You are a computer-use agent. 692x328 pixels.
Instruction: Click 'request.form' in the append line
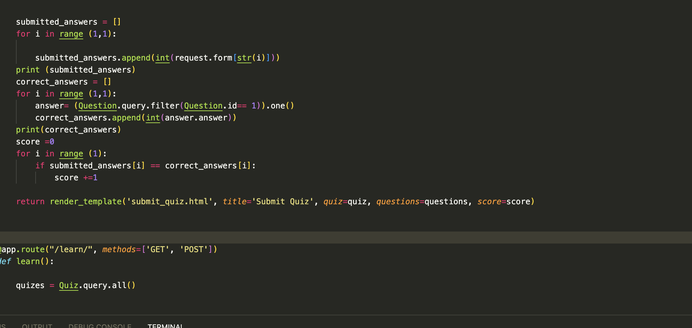pos(204,58)
